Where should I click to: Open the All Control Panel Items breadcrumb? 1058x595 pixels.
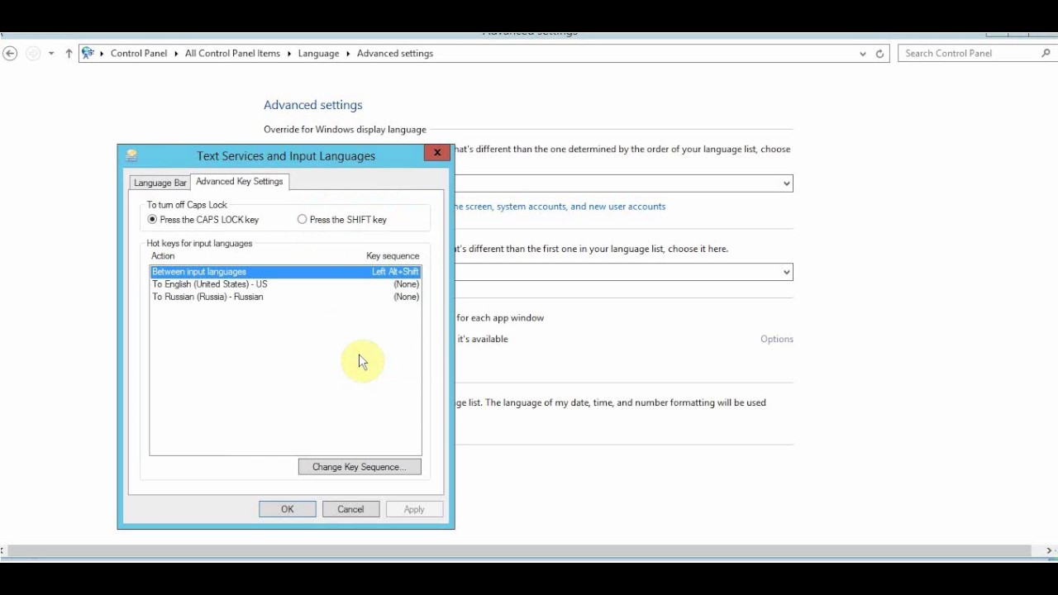point(232,53)
